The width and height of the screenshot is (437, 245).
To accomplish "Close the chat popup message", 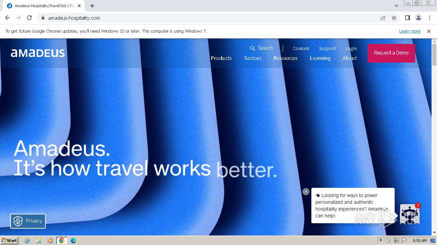I will pos(306,192).
